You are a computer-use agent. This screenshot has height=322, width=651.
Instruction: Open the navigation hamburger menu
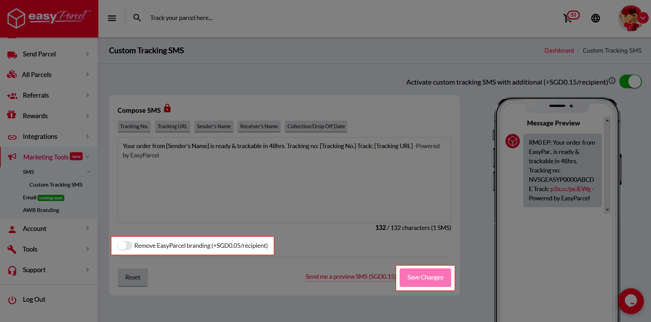coord(112,18)
